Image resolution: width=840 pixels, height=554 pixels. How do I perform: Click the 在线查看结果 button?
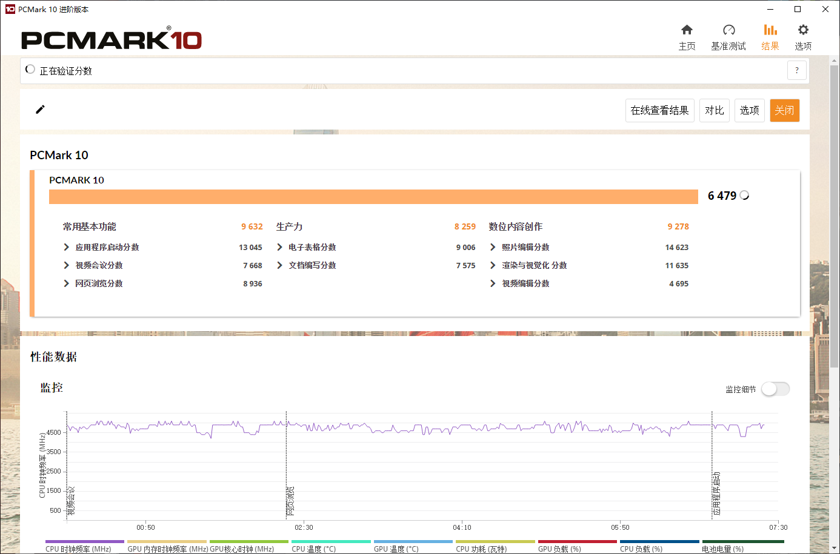click(x=659, y=110)
